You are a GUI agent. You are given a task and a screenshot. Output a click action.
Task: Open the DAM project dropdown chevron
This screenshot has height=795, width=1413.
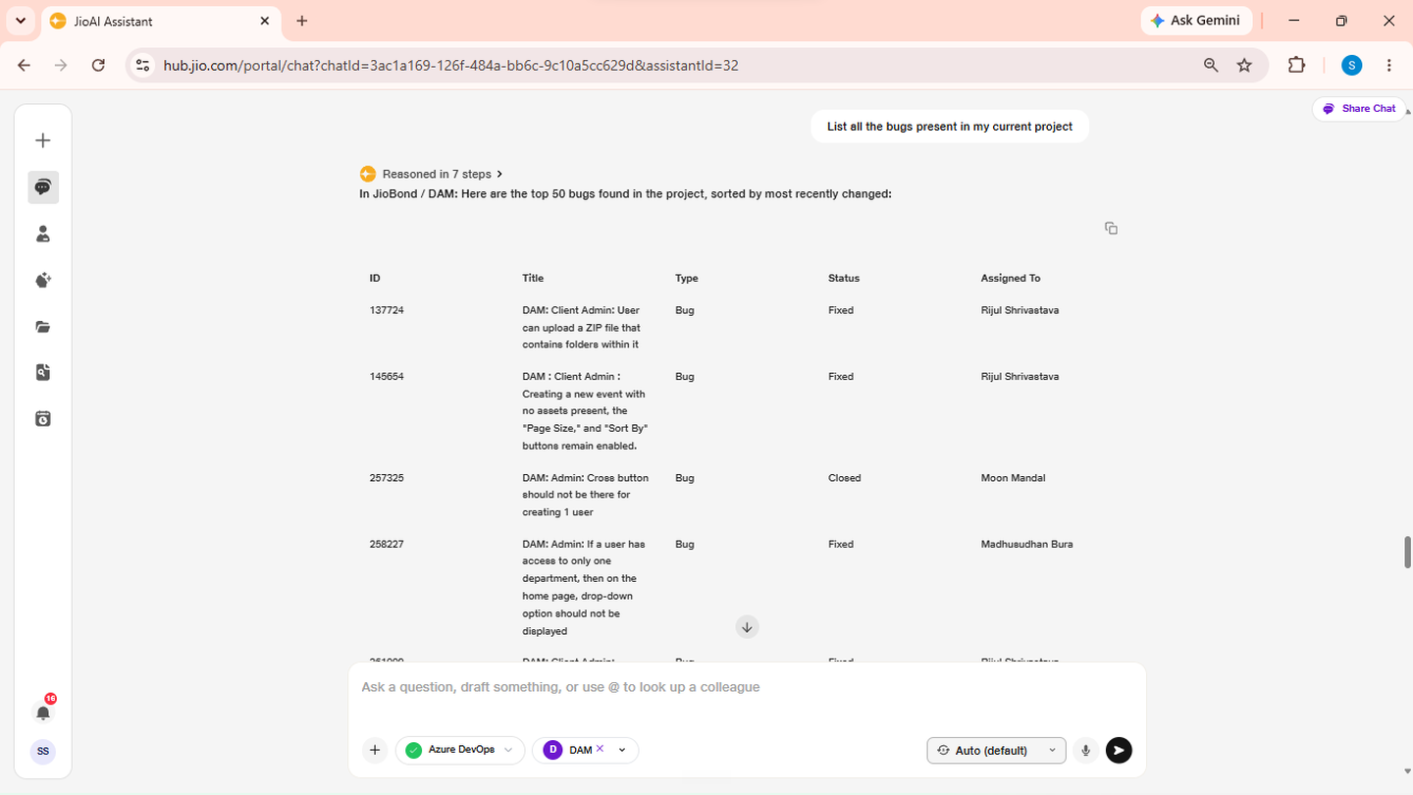pyautogui.click(x=622, y=751)
